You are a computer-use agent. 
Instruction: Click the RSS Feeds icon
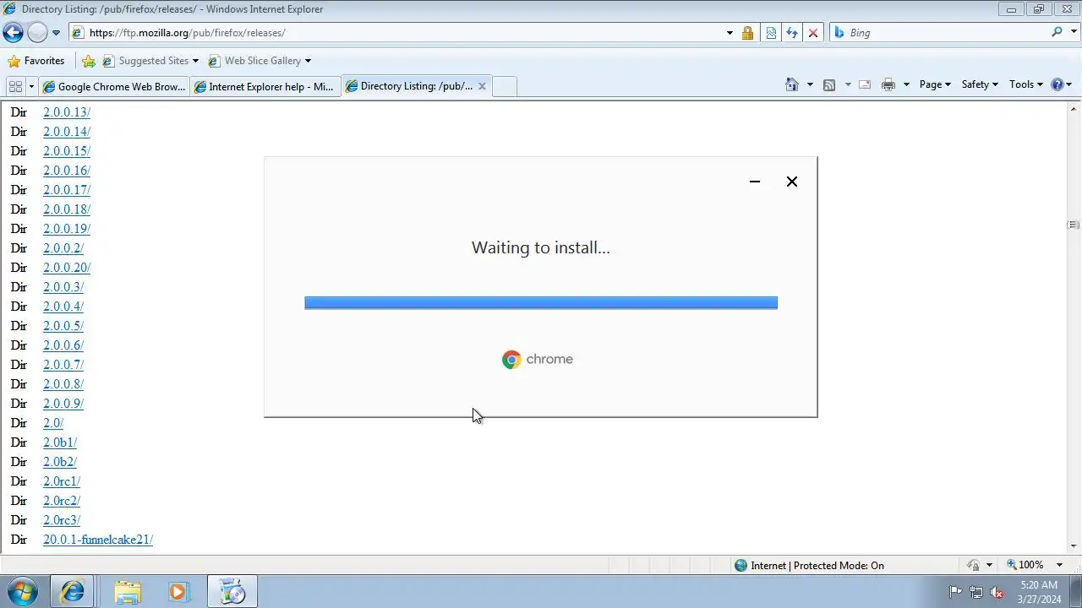coord(829,84)
